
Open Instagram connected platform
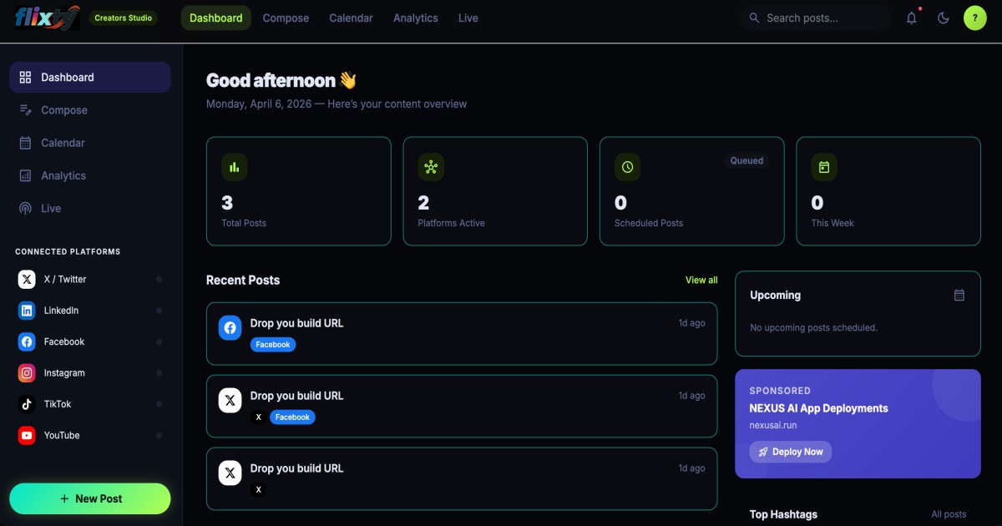pyautogui.click(x=64, y=373)
